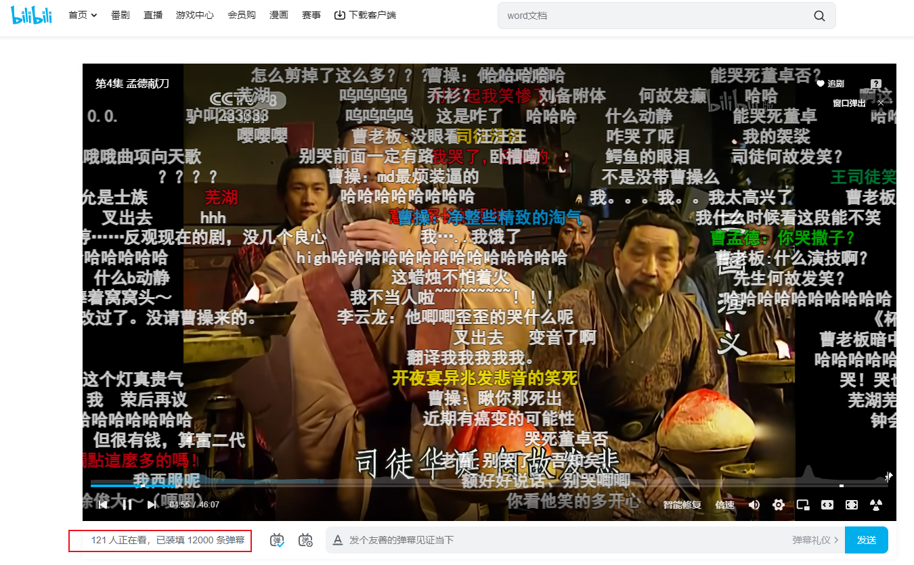This screenshot has width=914, height=565.
Task: Open 赛事 page
Action: 311,15
